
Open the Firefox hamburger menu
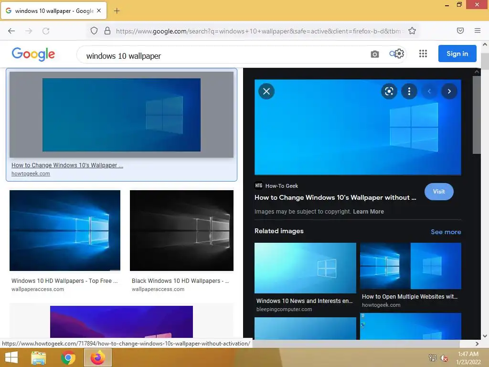[x=478, y=31]
